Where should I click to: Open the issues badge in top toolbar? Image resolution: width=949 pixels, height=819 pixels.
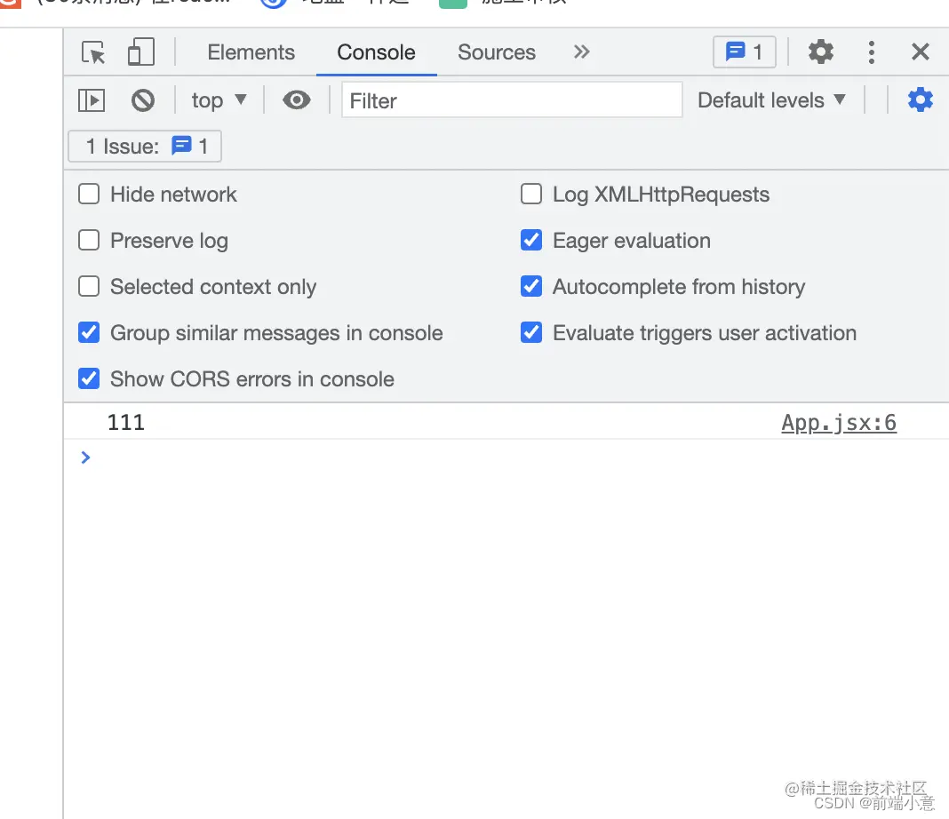coord(745,52)
